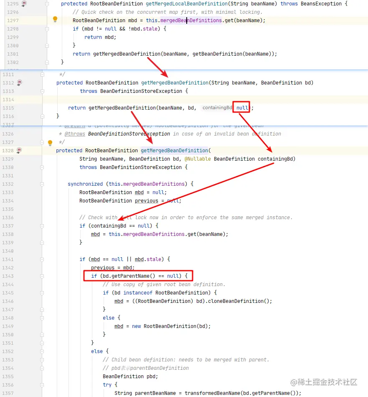
Task: Click cloneBeanDefinition call on line 1346
Action: click(240, 301)
